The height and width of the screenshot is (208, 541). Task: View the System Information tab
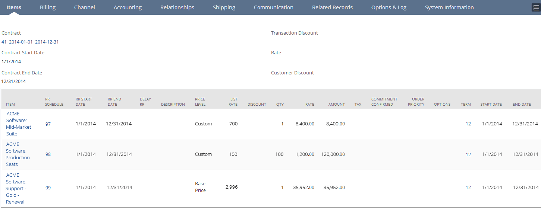[449, 7]
